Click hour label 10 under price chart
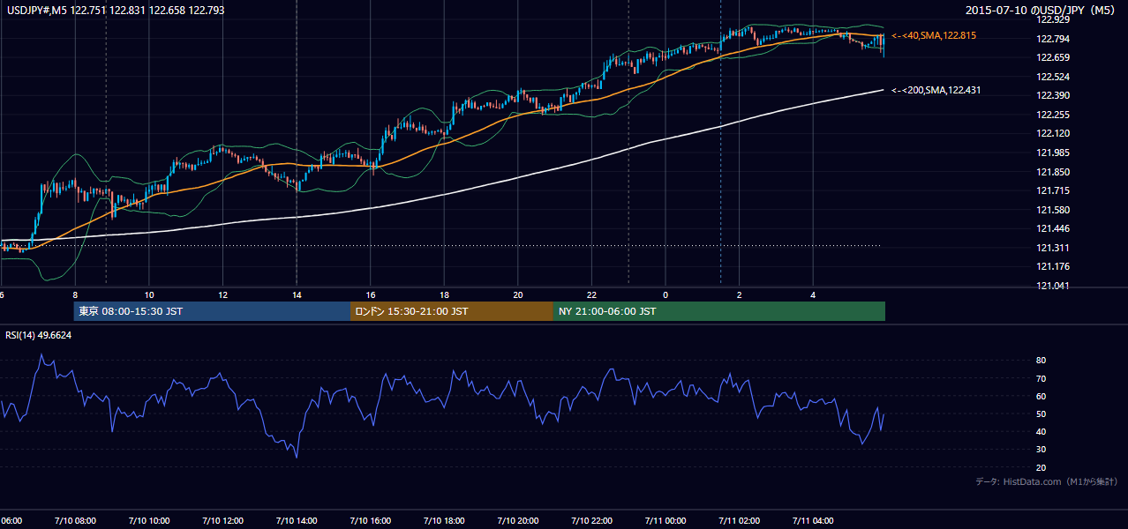1128x529 pixels. pos(149,294)
